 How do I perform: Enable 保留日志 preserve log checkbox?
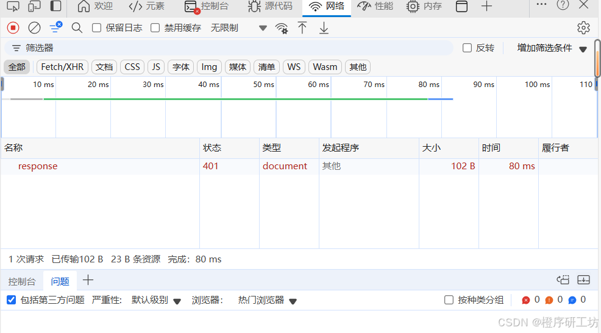96,28
